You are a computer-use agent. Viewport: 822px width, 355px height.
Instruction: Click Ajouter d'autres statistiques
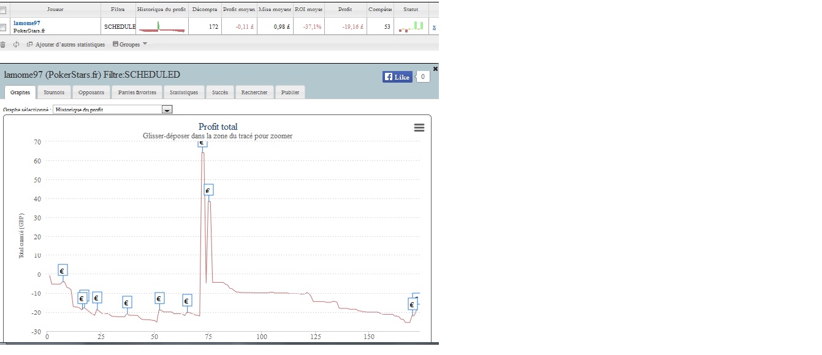click(66, 45)
